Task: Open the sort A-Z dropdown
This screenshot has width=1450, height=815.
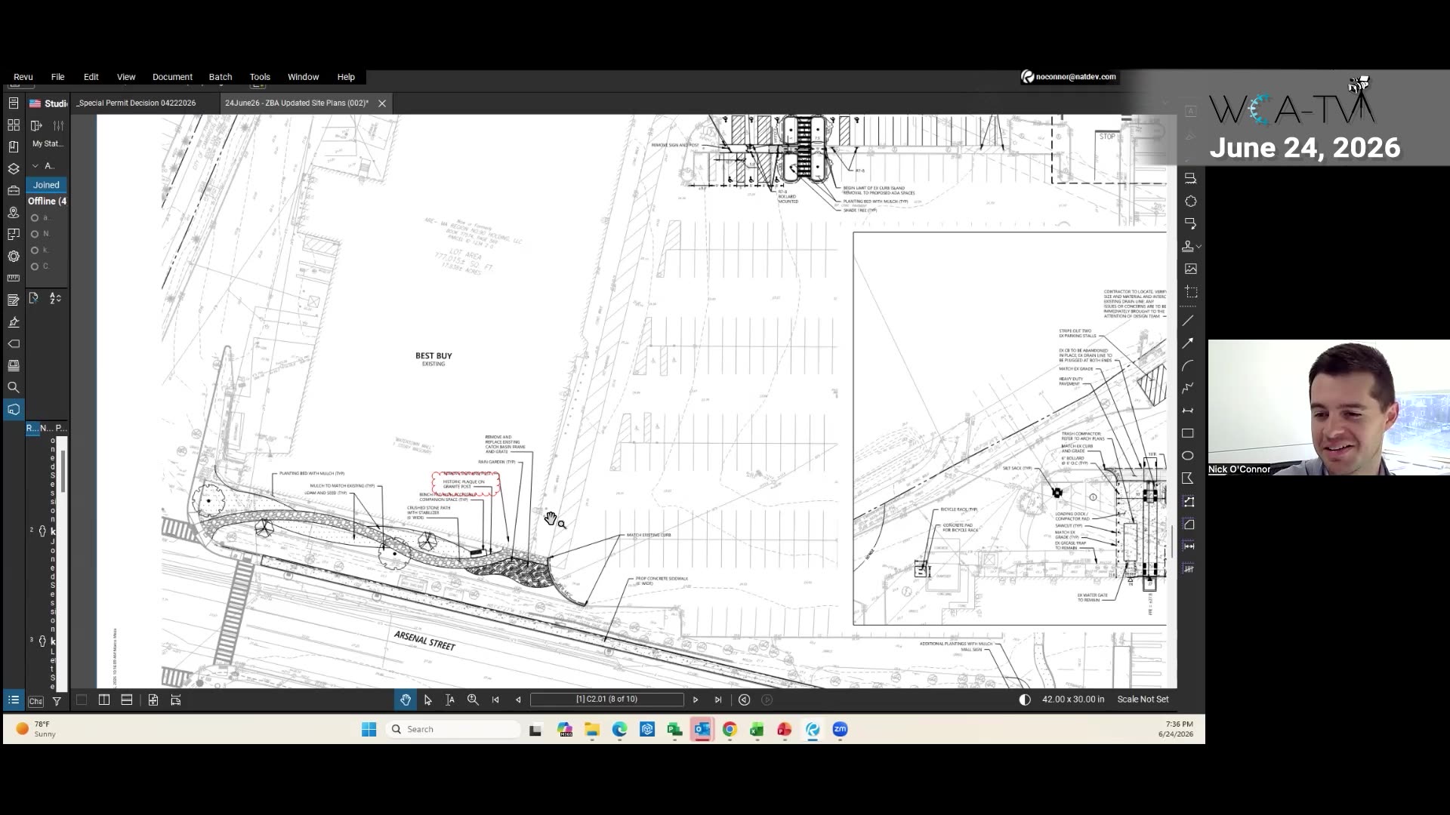Action: [55, 299]
